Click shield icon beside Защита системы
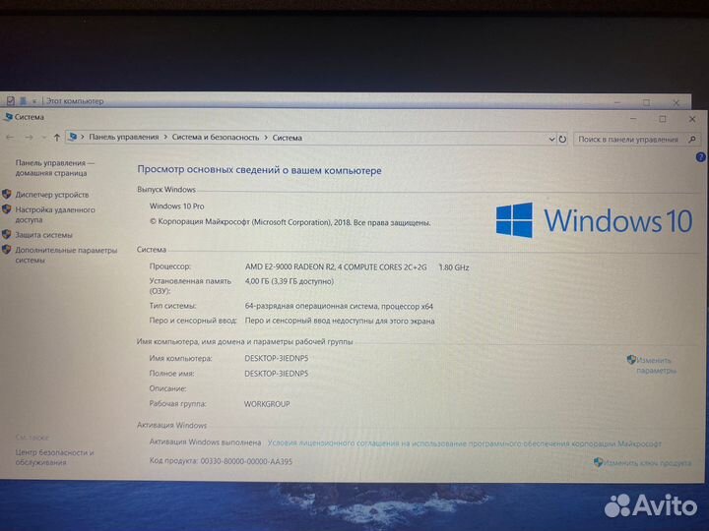Screen dimensions: 709x531 coord(6,234)
